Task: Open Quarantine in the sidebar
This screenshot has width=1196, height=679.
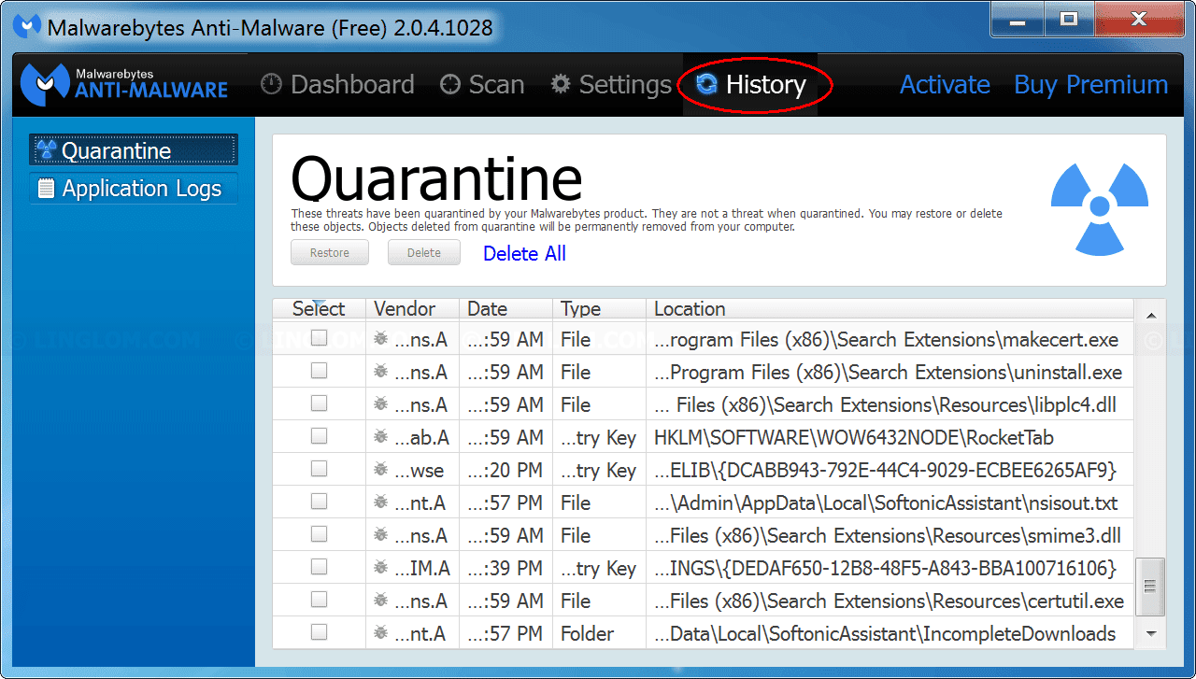Action: [x=134, y=150]
